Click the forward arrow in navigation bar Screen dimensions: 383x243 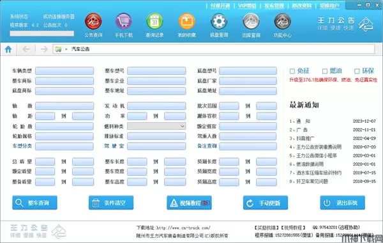point(44,49)
